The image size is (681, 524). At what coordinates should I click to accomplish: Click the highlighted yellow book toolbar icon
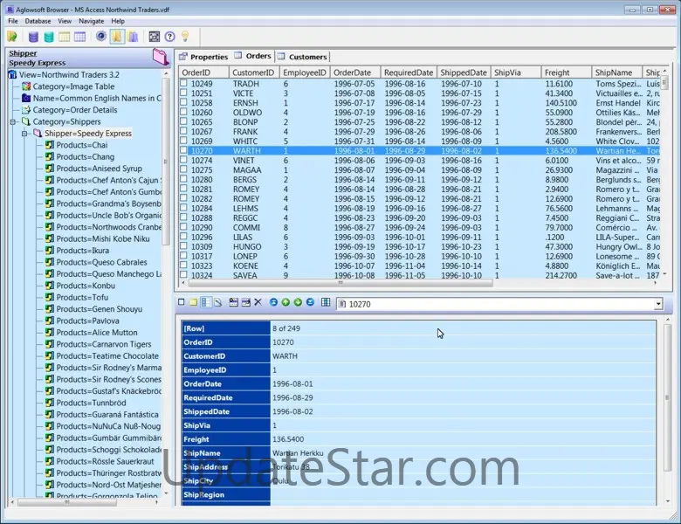click(x=117, y=37)
